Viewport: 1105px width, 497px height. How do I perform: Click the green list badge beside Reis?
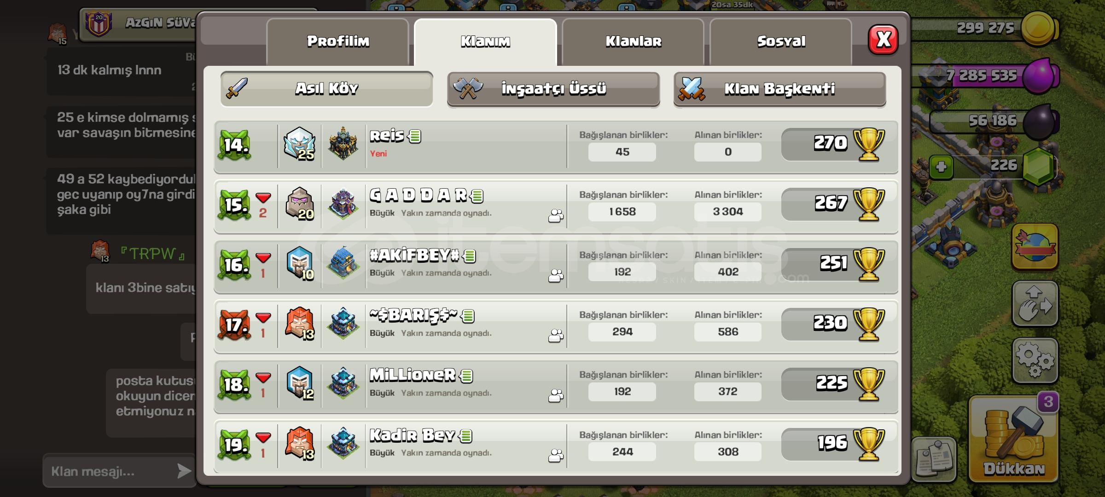point(414,136)
